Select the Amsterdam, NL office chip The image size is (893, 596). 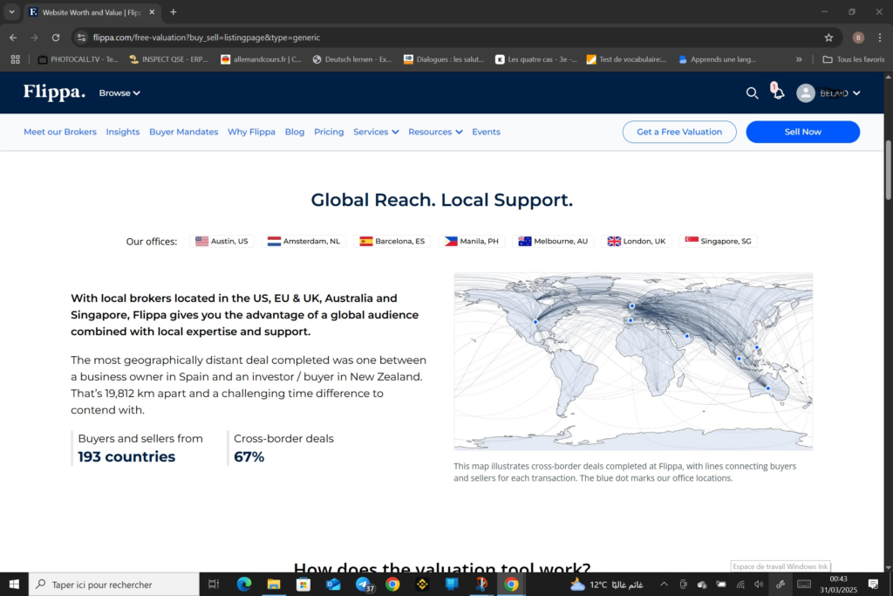pyautogui.click(x=303, y=241)
